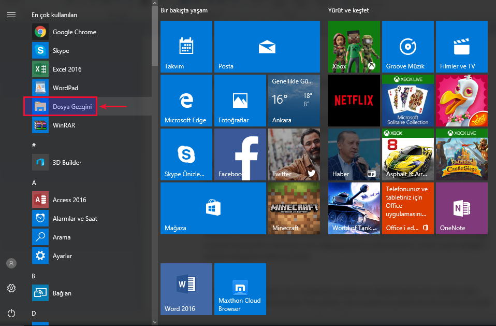496x326 pixels.
Task: Click the app list scrollbar thumb
Action: tap(155, 36)
